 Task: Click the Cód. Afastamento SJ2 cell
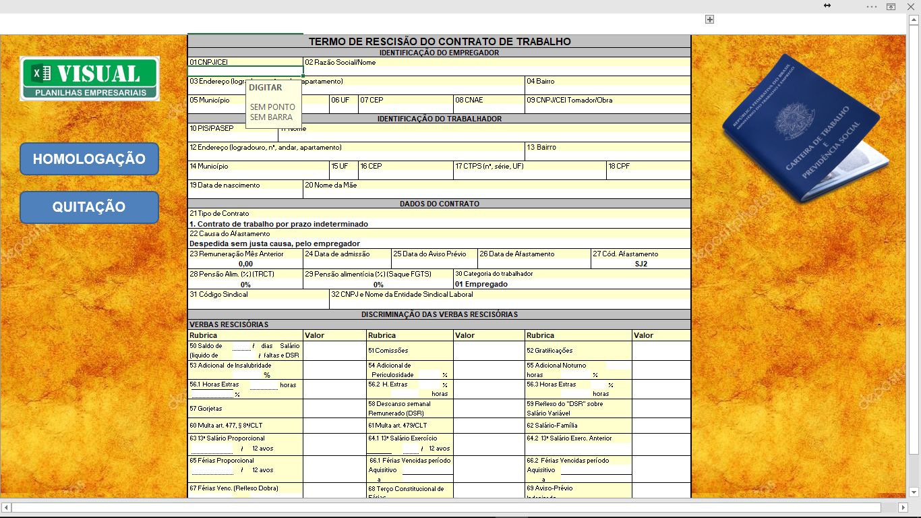pos(641,264)
